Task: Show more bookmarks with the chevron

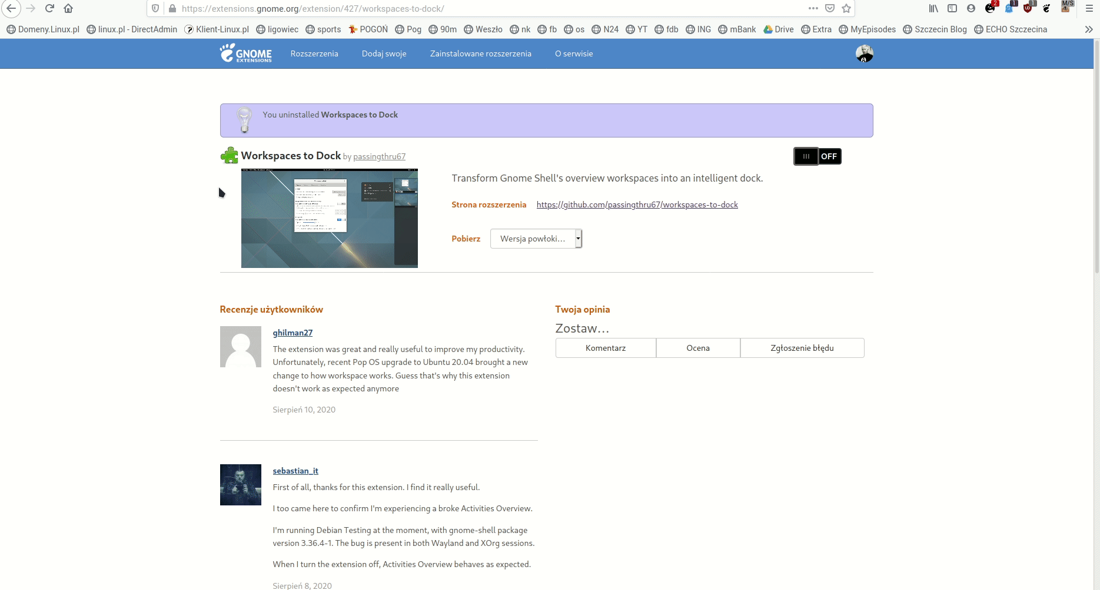Action: coord(1089,29)
